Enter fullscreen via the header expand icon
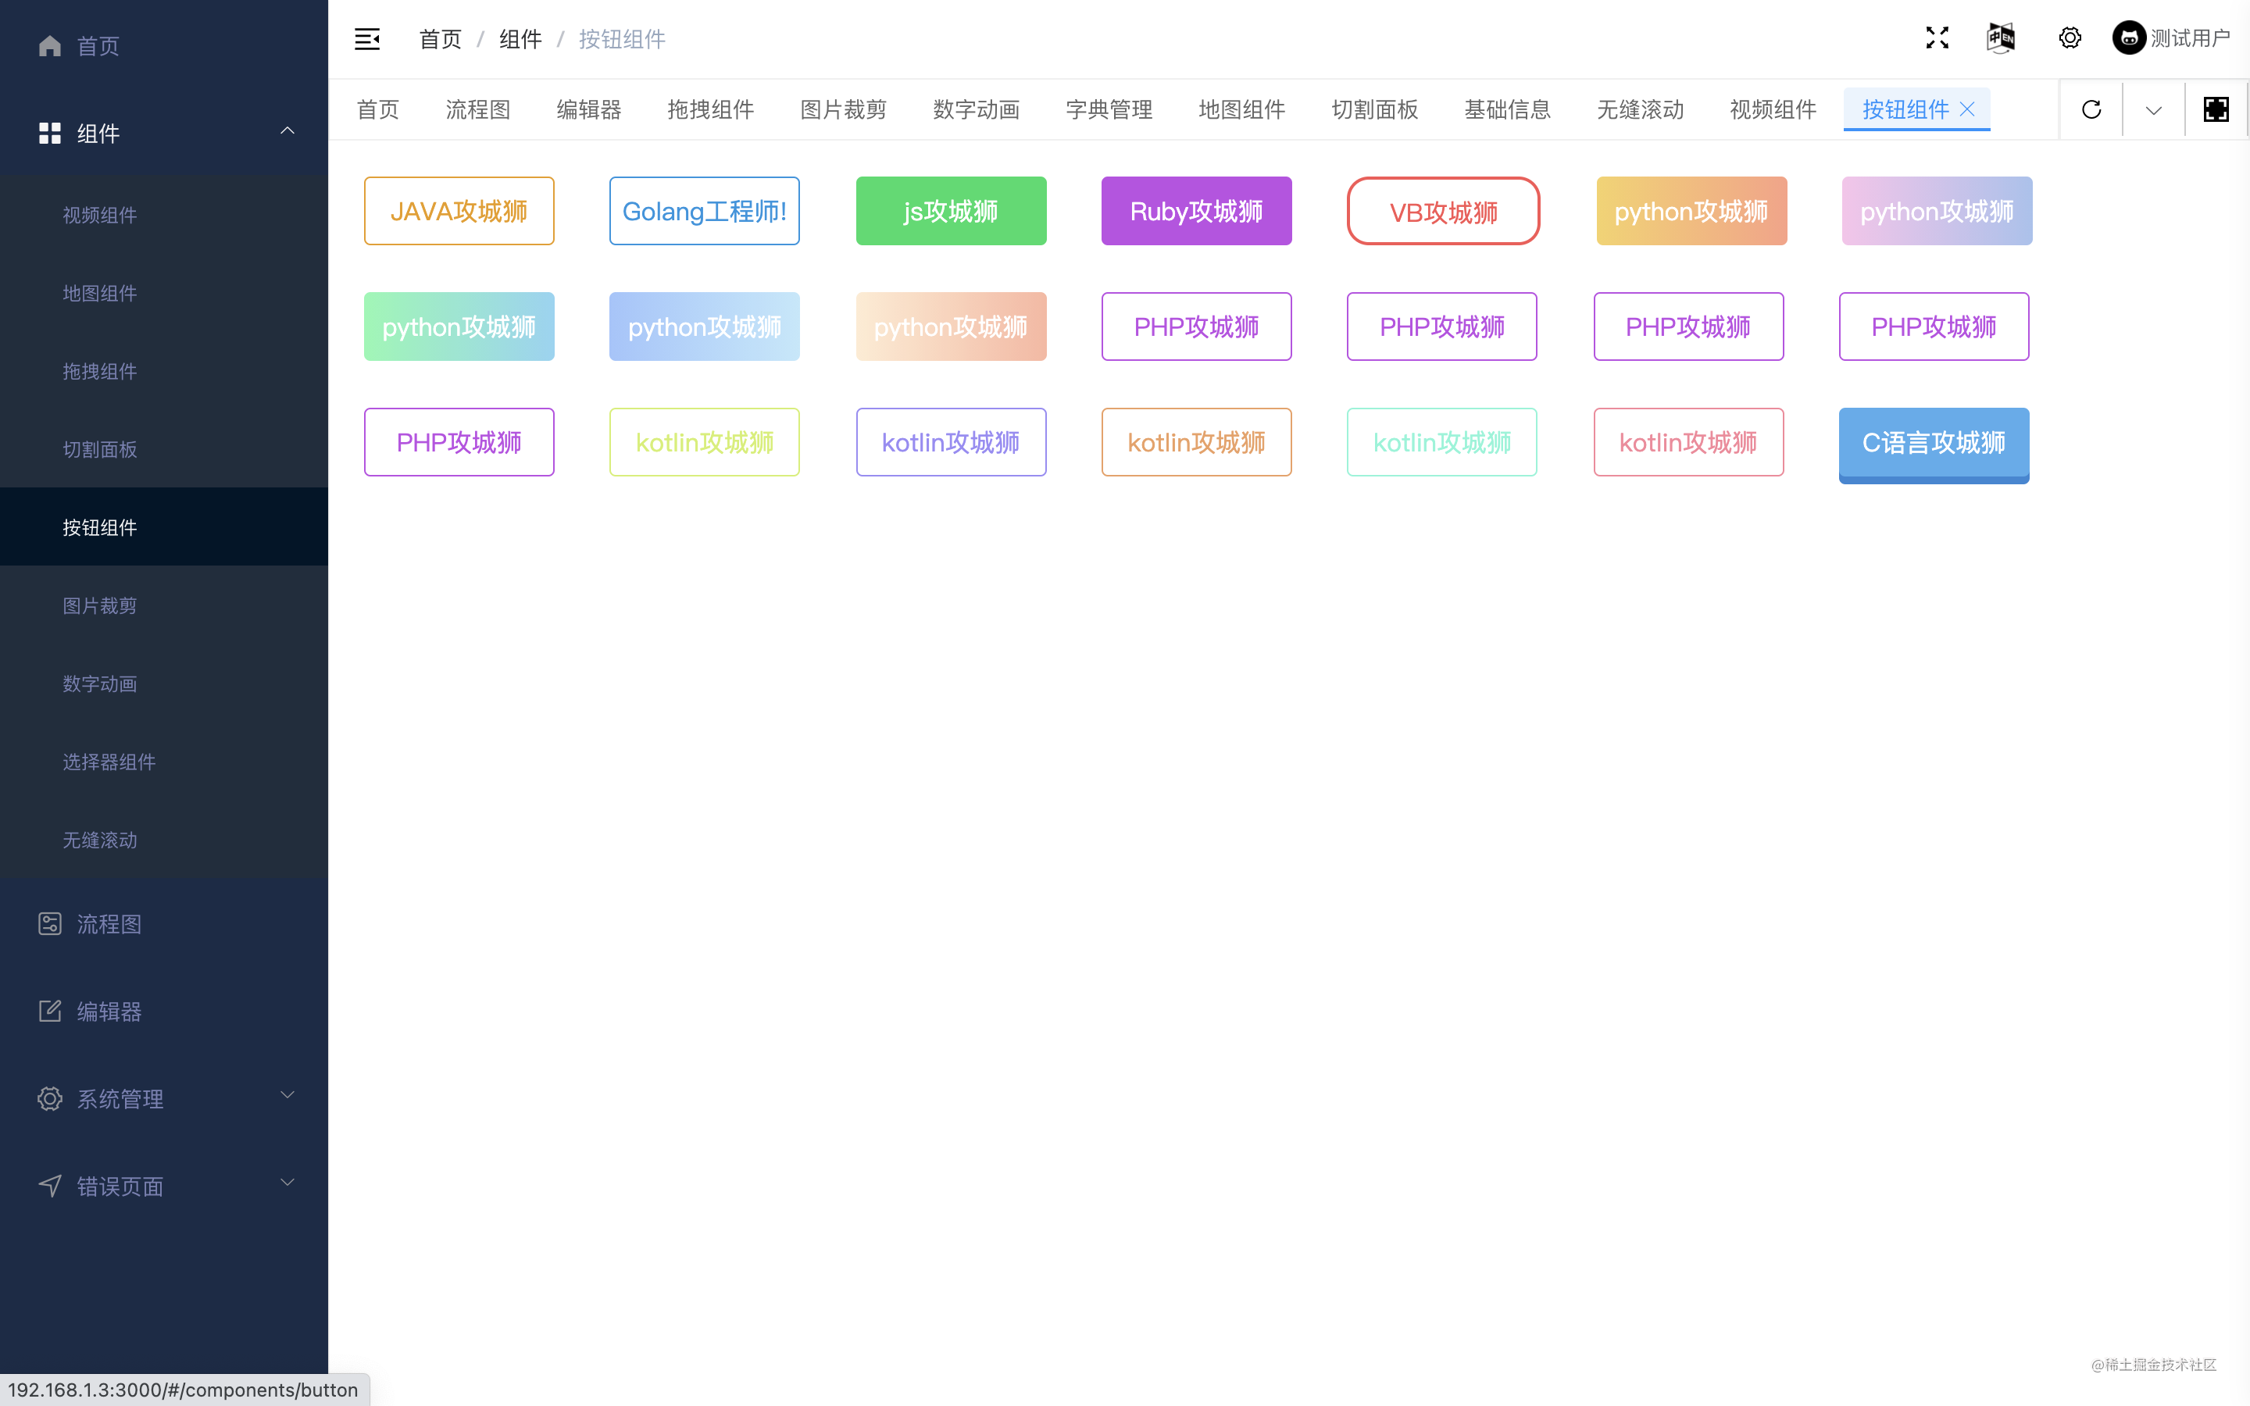This screenshot has width=2250, height=1406. (x=1937, y=38)
